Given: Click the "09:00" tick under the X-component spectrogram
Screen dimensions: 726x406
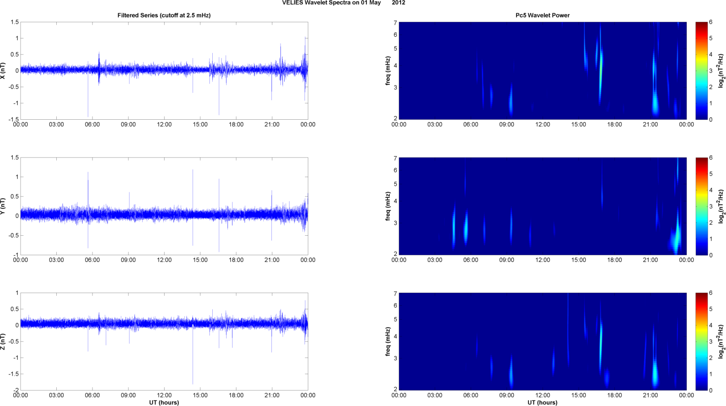Looking at the screenshot, I should click(x=507, y=125).
